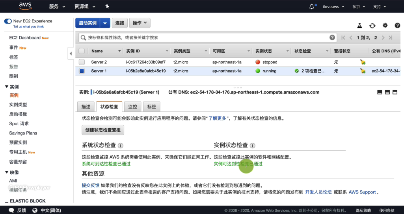Open the help question mark icon in toolbar

point(397,26)
